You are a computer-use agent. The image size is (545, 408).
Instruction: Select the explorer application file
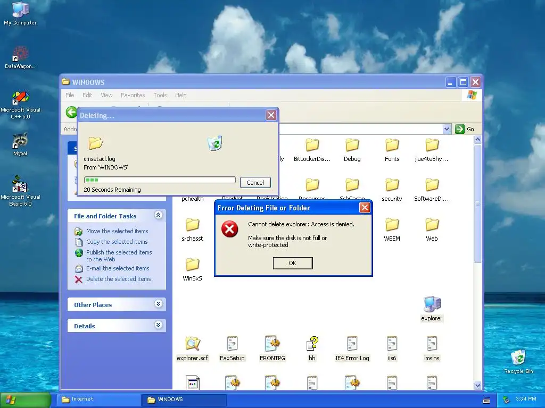click(x=432, y=309)
